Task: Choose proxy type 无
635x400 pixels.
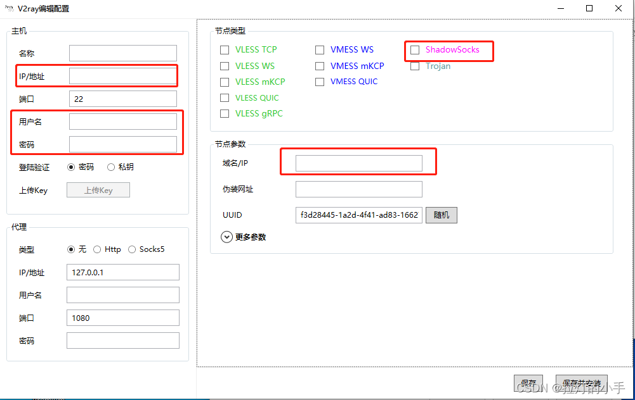Action: pyautogui.click(x=71, y=249)
